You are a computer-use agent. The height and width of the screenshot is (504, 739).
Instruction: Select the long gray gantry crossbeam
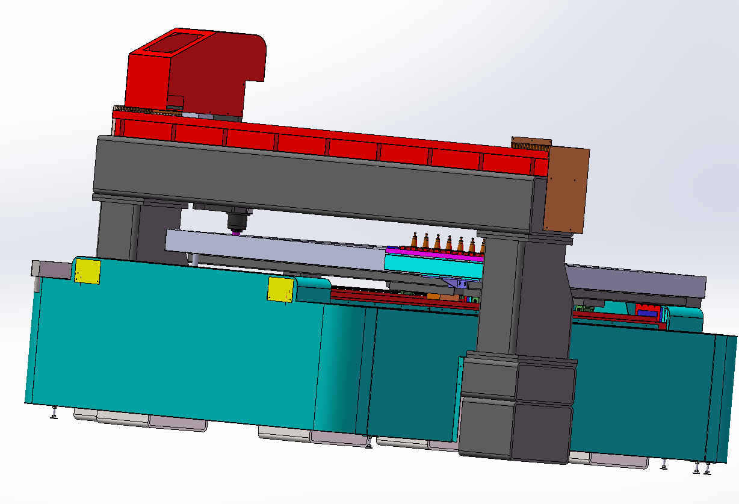pyautogui.click(x=313, y=184)
